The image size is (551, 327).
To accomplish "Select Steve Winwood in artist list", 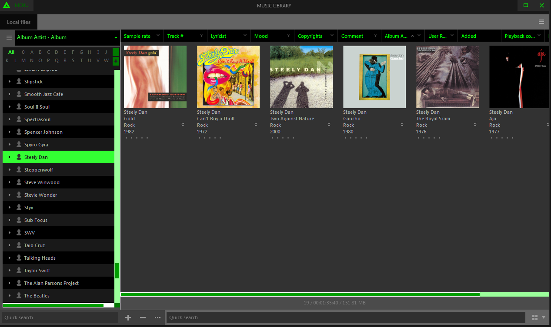I will pos(58,182).
